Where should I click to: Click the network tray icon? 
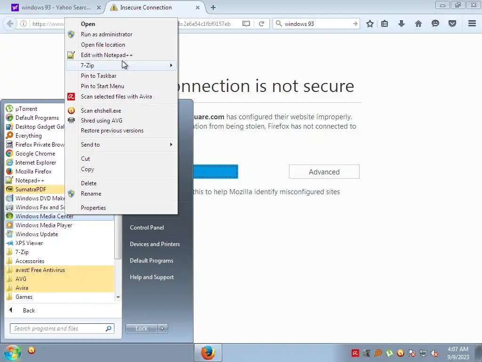(x=423, y=353)
